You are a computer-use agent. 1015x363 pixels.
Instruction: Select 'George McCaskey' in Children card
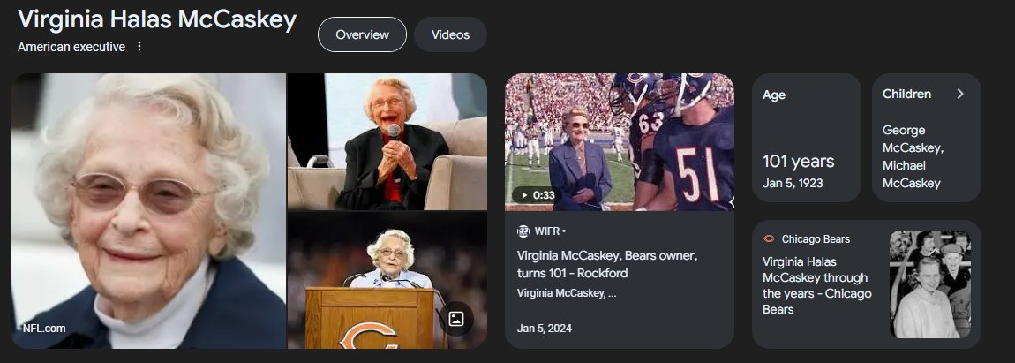click(913, 139)
